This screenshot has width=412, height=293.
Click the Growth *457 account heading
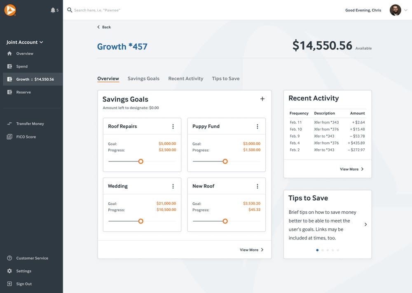pos(122,47)
